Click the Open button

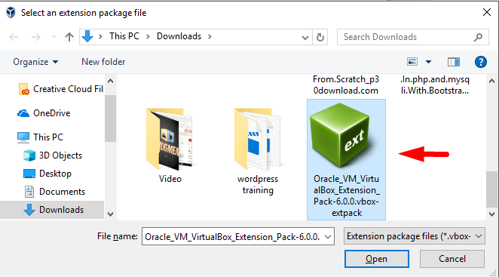(x=376, y=259)
